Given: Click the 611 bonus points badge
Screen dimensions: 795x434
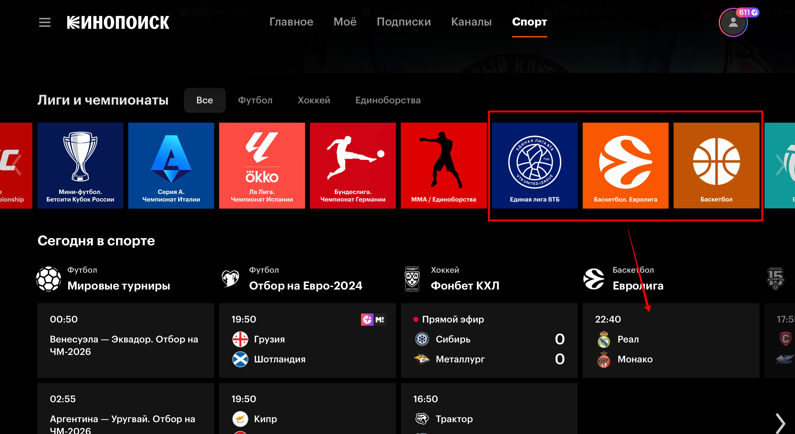Looking at the screenshot, I should coord(747,12).
